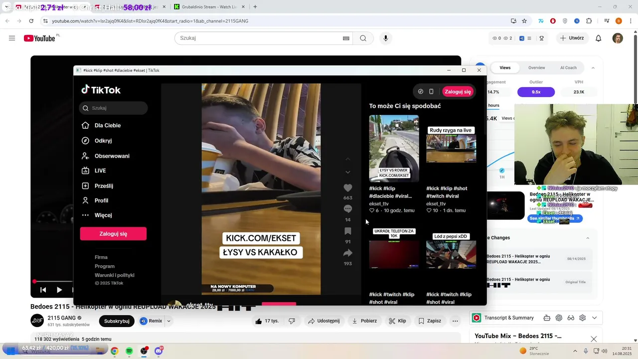The image size is (638, 359).
Task: Open YouTube hamburger guide menu
Action: (12, 38)
